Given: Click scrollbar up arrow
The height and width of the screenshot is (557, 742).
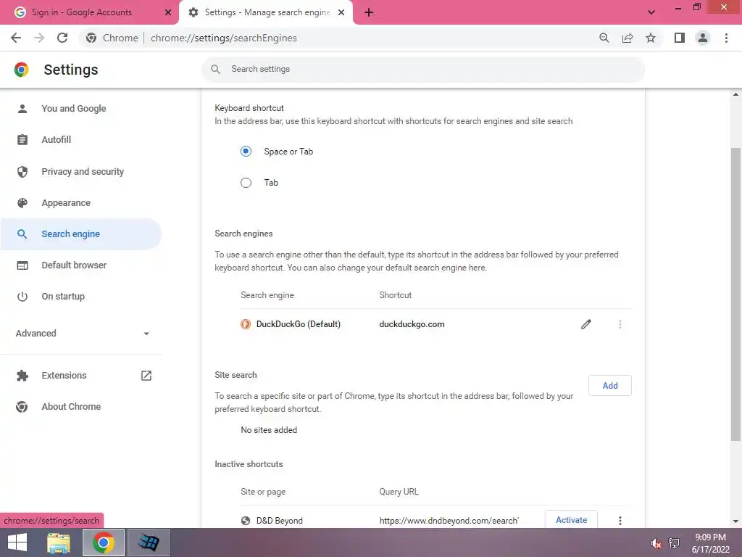Looking at the screenshot, I should (735, 94).
